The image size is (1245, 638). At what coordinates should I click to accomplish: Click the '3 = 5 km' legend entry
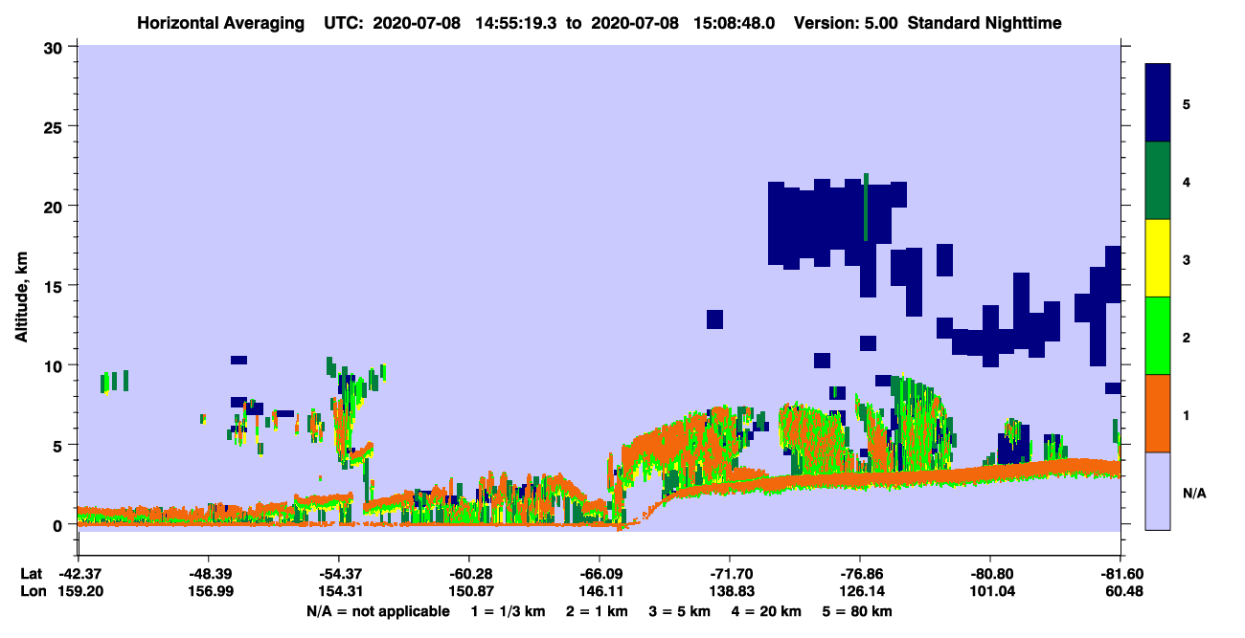[x=681, y=610]
